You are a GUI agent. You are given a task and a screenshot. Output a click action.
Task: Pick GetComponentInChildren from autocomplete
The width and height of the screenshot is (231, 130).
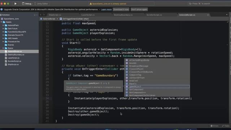pyautogui.click(x=157, y=95)
